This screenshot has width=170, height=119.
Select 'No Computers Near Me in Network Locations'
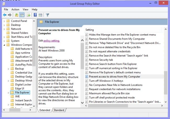[116, 85]
